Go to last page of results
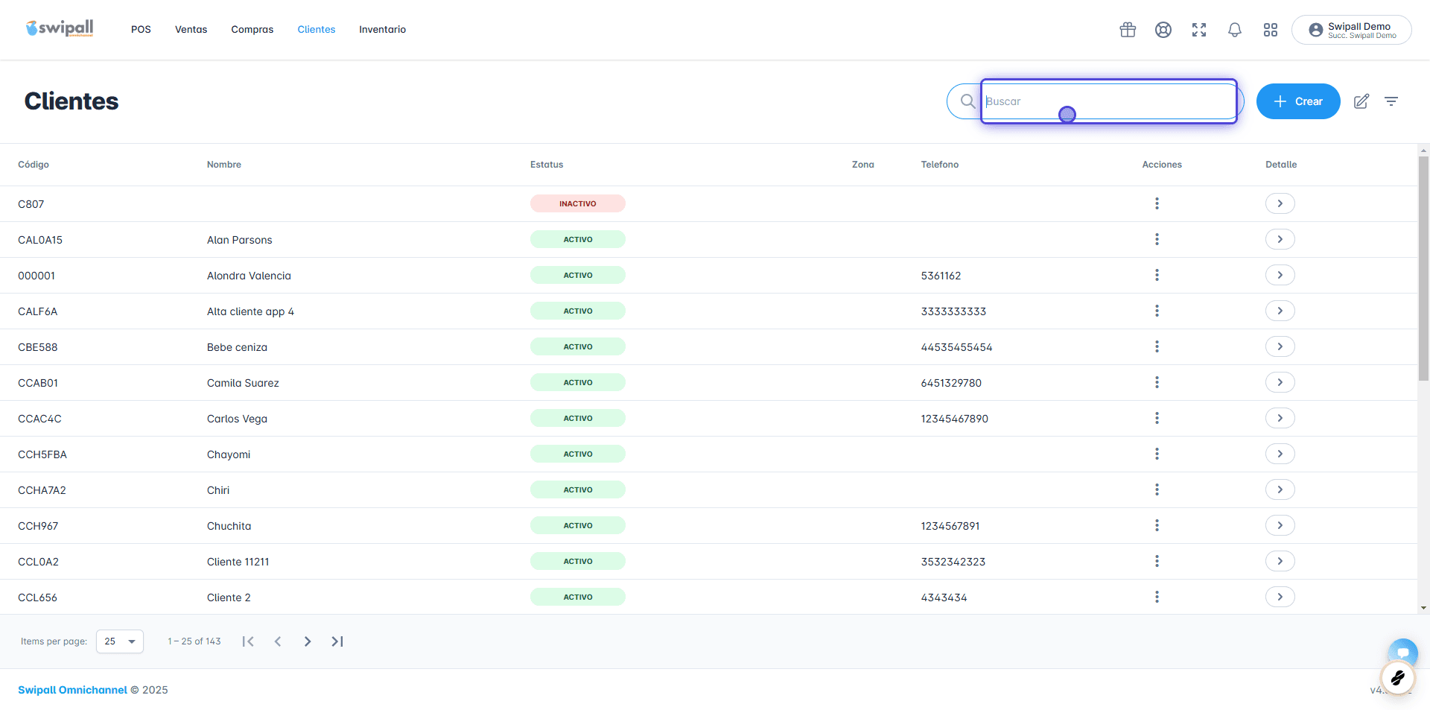Screen dimensions: 1430x710 coord(337,641)
